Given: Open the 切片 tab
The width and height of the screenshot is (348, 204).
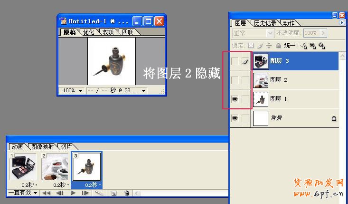Looking at the screenshot, I should click(69, 146).
